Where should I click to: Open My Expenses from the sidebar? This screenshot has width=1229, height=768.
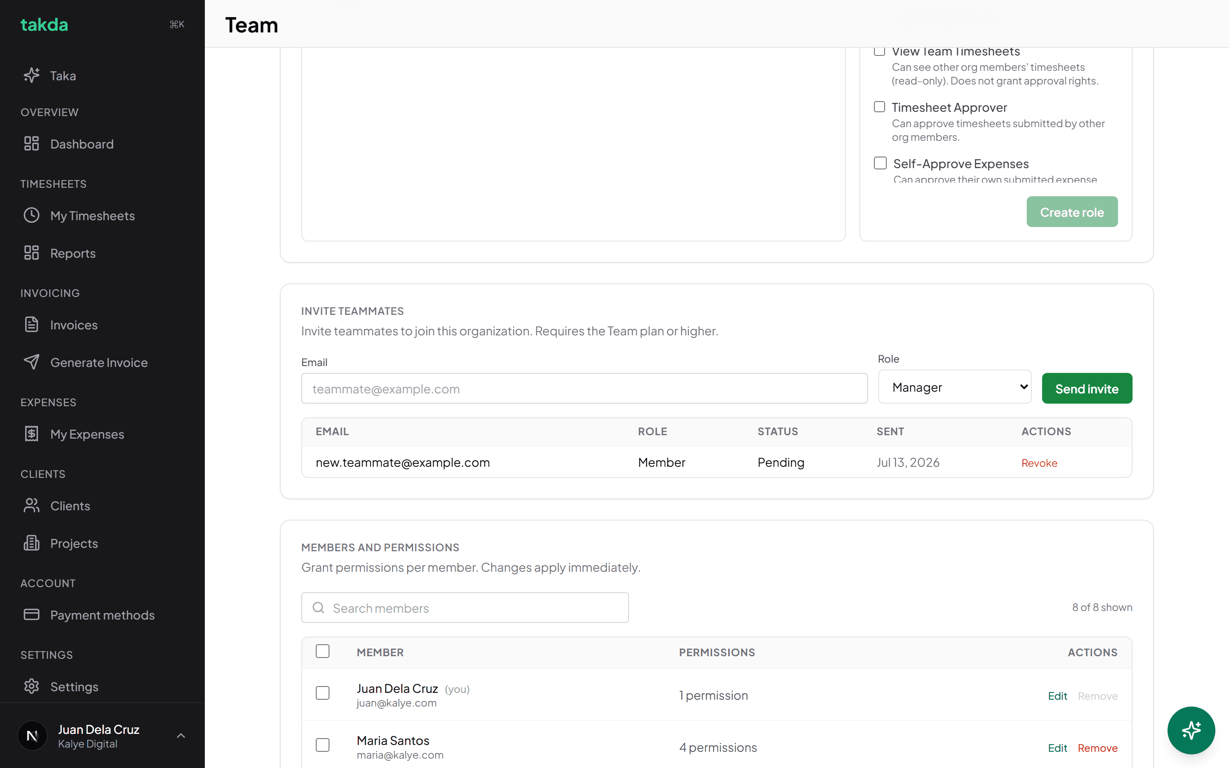(x=87, y=434)
